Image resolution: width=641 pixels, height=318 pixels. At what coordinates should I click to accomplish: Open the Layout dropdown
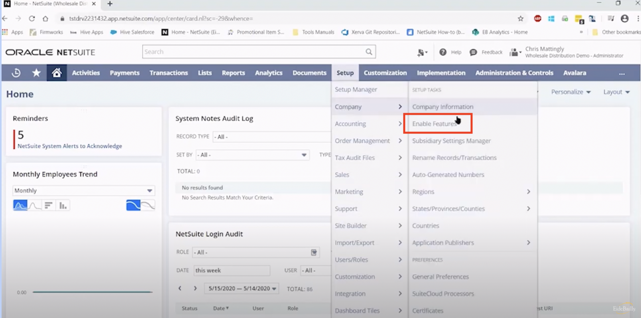616,92
